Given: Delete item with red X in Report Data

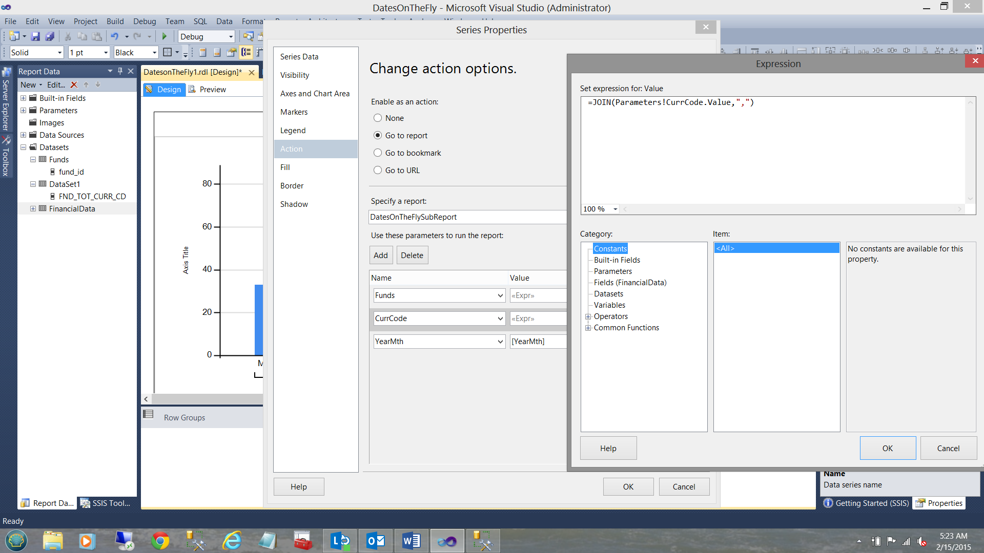Looking at the screenshot, I should click(x=74, y=85).
